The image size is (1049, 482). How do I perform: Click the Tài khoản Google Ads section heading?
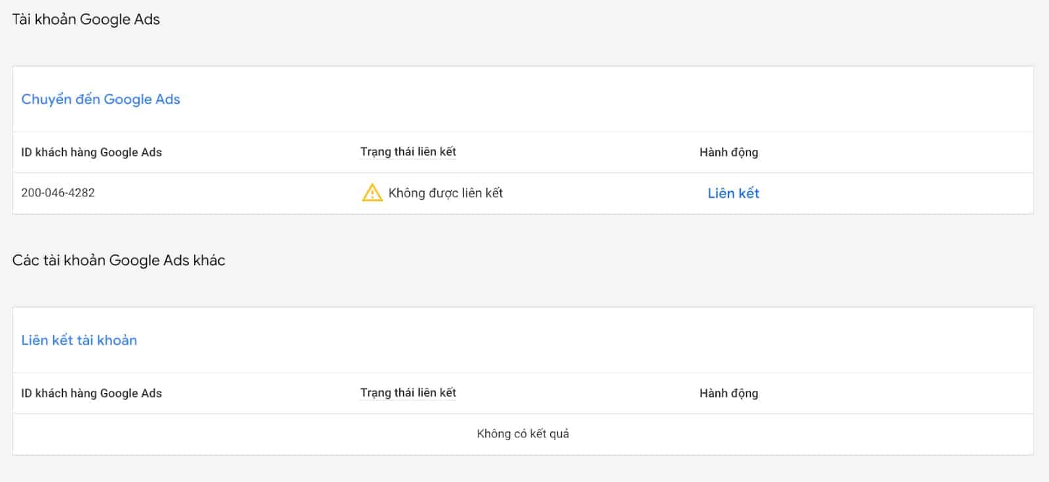click(x=86, y=20)
